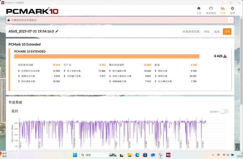The height and width of the screenshot is (159, 243).
Task: Open Snipping Tool from the taskbar
Action: [x=161, y=155]
